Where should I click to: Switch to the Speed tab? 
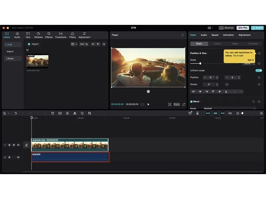[215, 35]
